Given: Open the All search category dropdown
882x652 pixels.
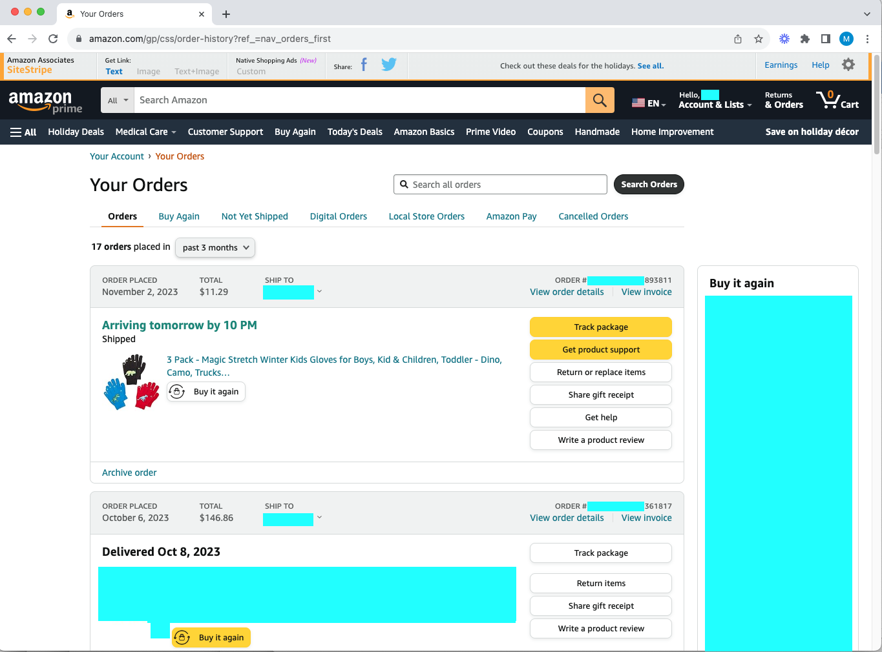Looking at the screenshot, I should click(118, 100).
